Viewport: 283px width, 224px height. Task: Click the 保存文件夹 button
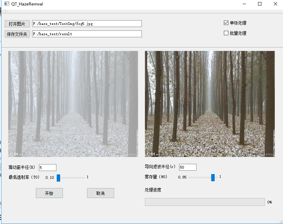point(17,34)
